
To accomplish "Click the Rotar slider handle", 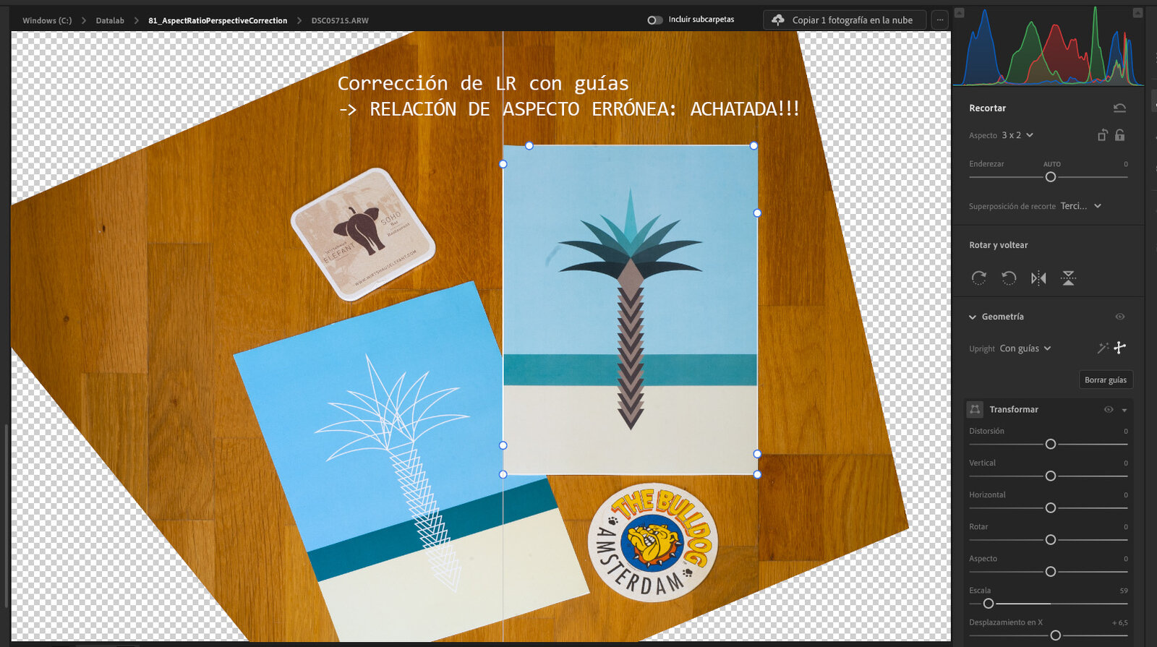I will coord(1051,539).
